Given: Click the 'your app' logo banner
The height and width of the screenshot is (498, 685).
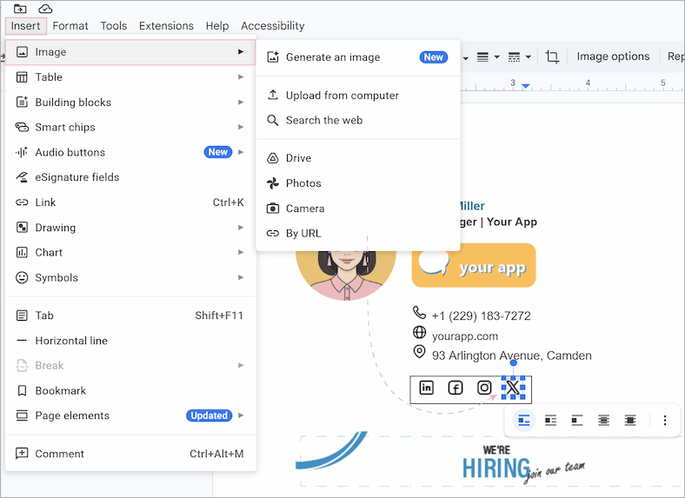Looking at the screenshot, I should pyautogui.click(x=474, y=266).
